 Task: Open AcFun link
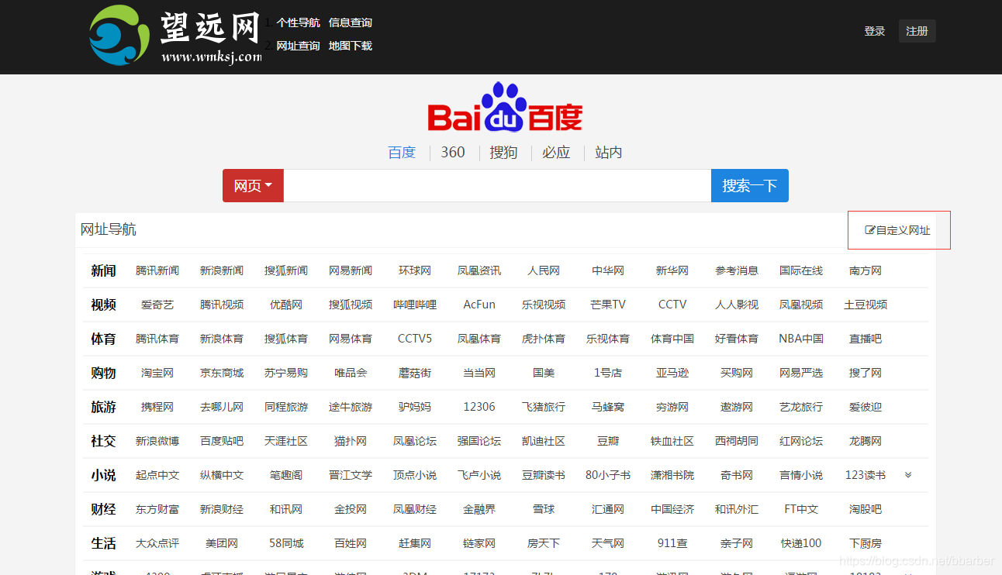click(479, 305)
